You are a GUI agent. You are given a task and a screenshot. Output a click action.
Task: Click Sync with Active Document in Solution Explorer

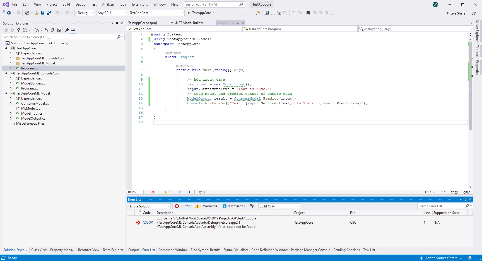pyautogui.click(x=46, y=30)
